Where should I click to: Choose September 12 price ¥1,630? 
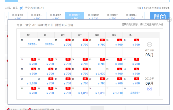click(100, 74)
